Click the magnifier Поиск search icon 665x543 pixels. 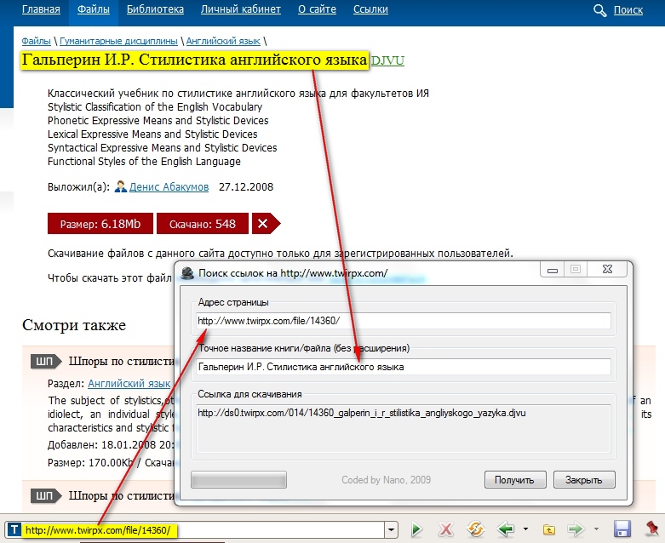[x=600, y=10]
